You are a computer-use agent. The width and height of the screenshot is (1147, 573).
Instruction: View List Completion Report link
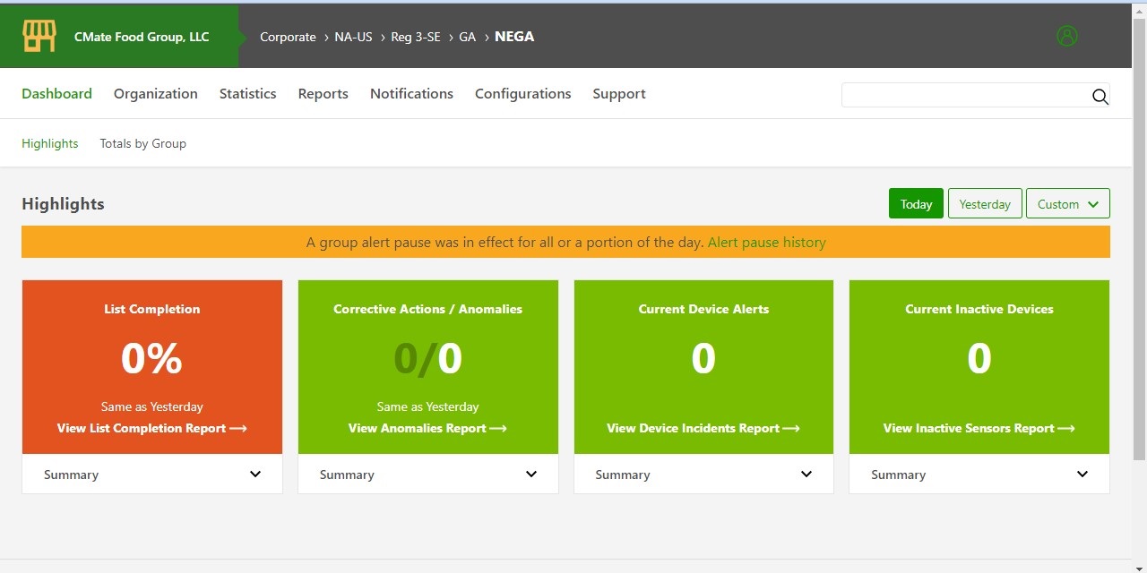pyautogui.click(x=151, y=429)
